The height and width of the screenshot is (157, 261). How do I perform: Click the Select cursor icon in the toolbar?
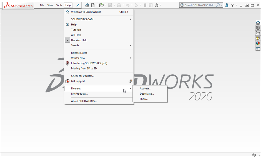click(x=136, y=5)
